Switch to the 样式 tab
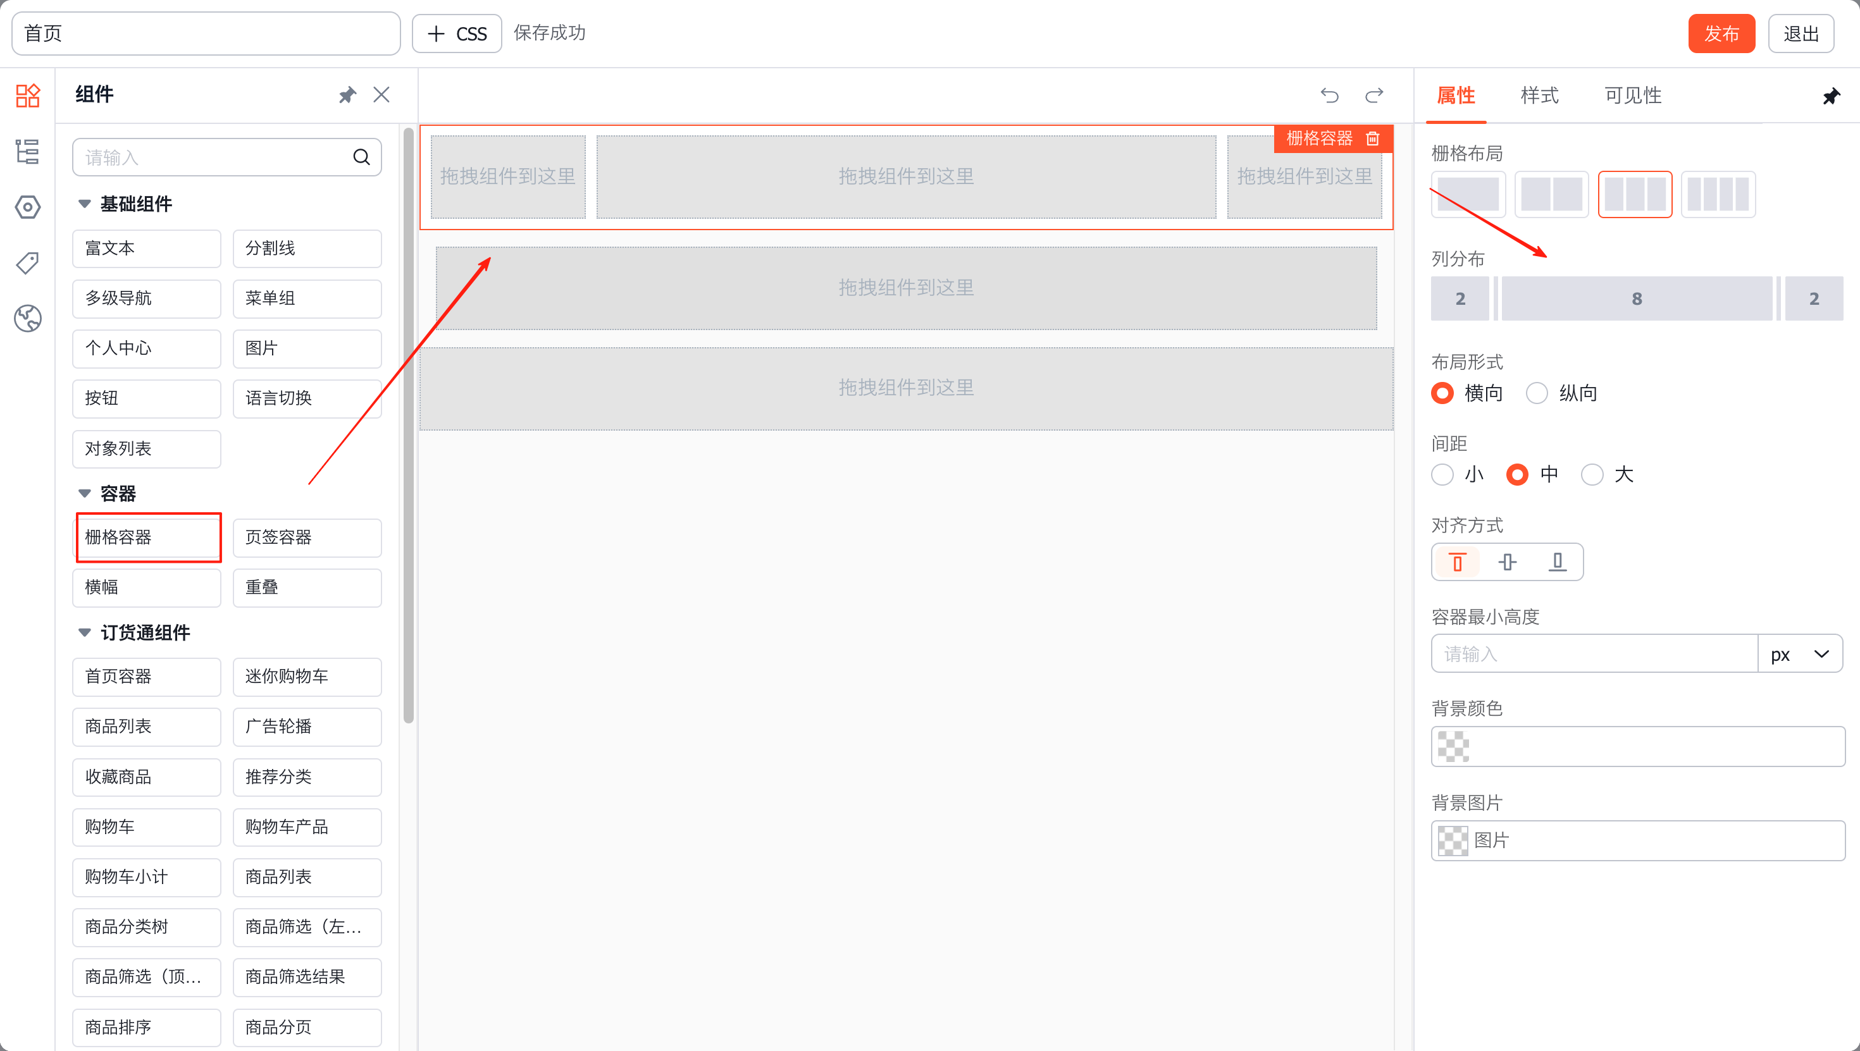The image size is (1860, 1051). [1539, 95]
